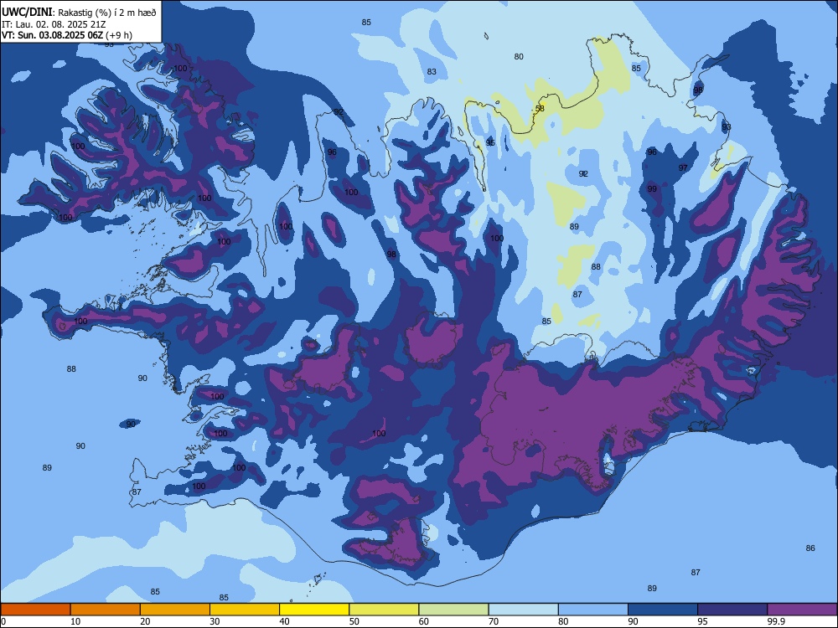The image size is (838, 628).
Task: Click the dark indigo 95–99.9 legend swatch
Action: (x=732, y=610)
